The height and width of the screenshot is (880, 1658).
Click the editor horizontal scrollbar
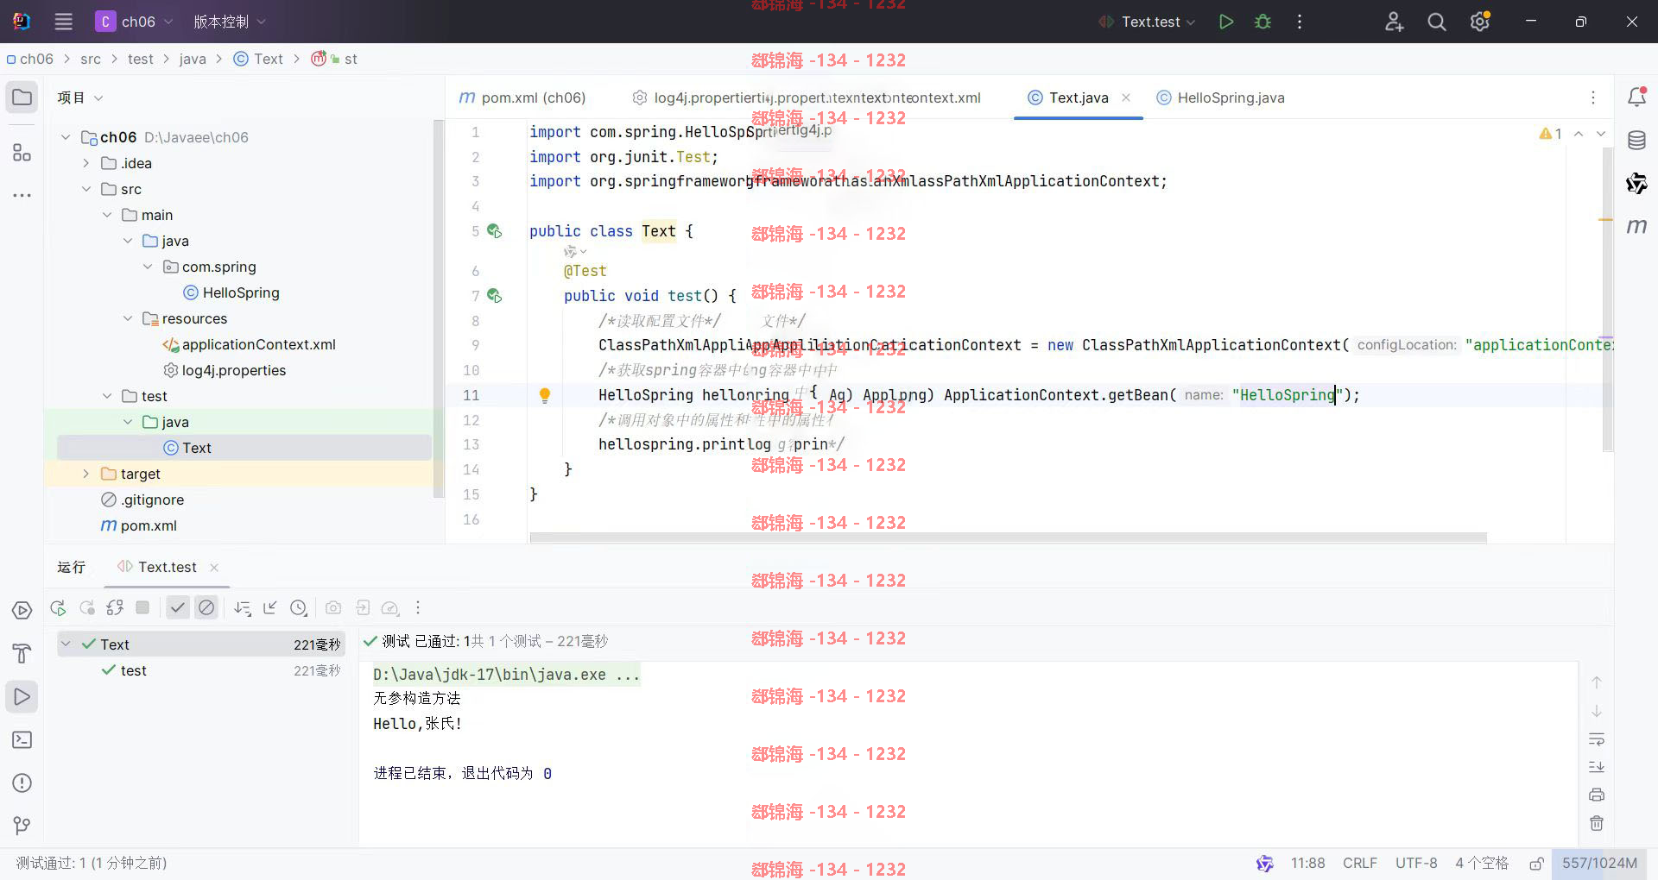(1008, 537)
